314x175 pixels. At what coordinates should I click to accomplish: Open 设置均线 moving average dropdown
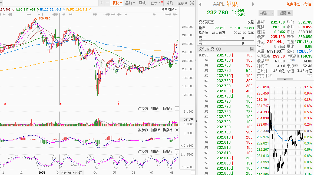coord(169,10)
